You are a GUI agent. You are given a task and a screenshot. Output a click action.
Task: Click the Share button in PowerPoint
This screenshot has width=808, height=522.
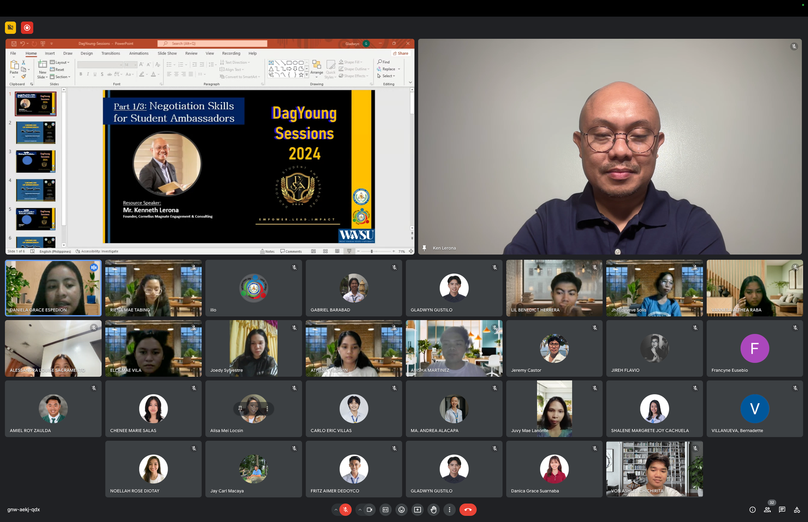400,54
